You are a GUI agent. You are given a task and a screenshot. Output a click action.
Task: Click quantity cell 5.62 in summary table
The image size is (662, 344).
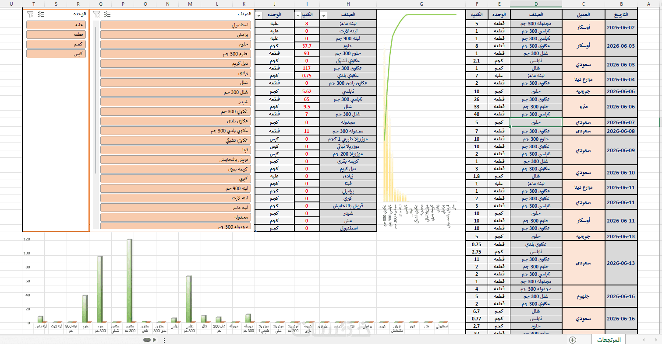coord(307,92)
